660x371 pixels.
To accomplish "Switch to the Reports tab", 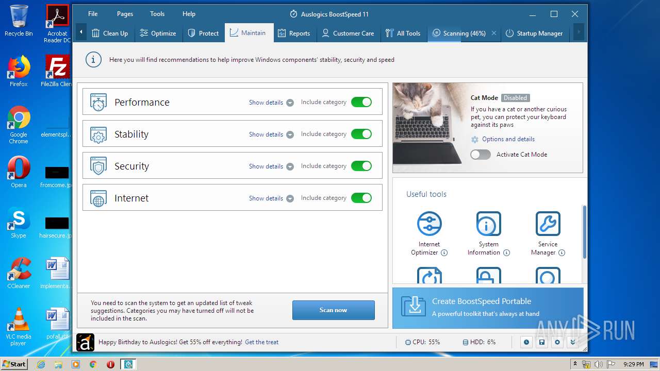I will coord(294,33).
